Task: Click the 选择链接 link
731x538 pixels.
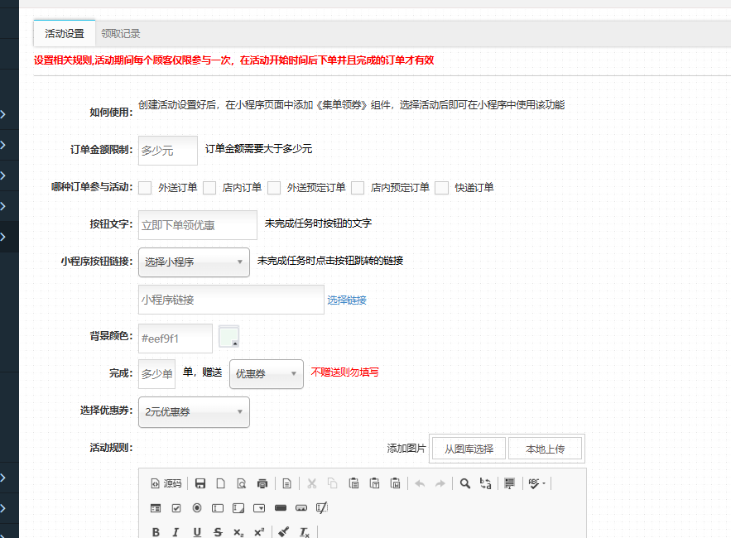Action: [347, 300]
